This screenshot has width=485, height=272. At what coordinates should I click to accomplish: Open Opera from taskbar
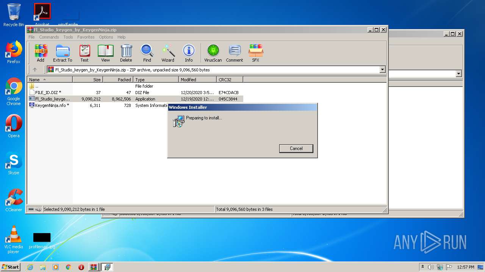81,267
